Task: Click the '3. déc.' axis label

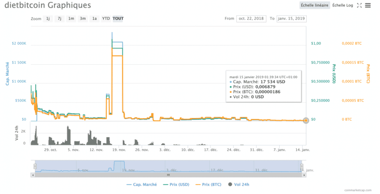Action: [x=165, y=150]
